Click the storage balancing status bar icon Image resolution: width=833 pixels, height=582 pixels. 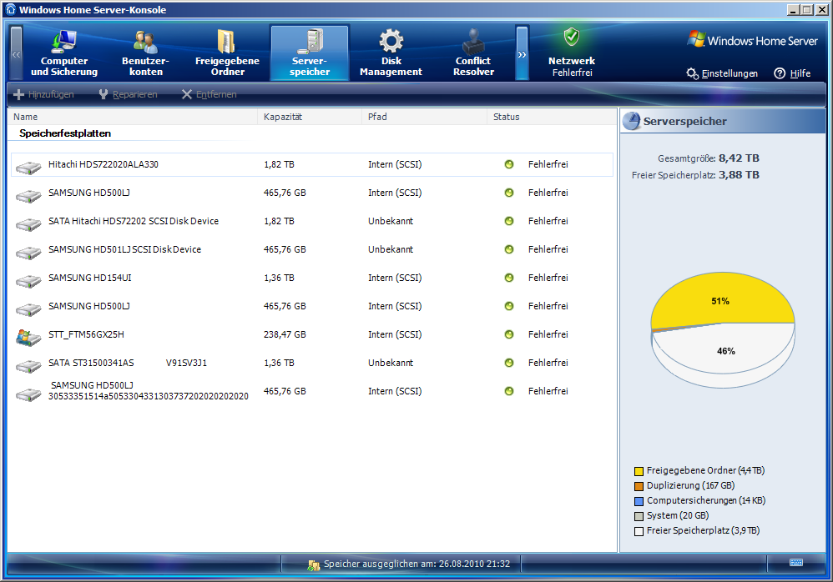314,565
